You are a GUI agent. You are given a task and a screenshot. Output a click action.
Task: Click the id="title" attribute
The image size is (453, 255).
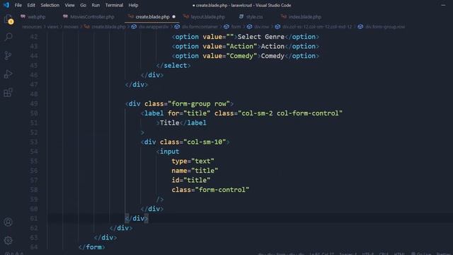pos(191,180)
